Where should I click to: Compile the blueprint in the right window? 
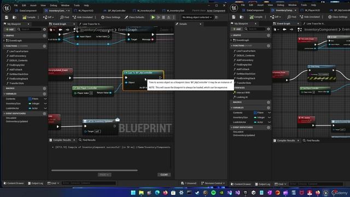point(256,17)
